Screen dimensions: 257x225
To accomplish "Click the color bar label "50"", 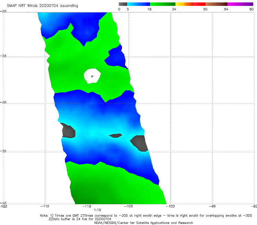I will point(205,9).
